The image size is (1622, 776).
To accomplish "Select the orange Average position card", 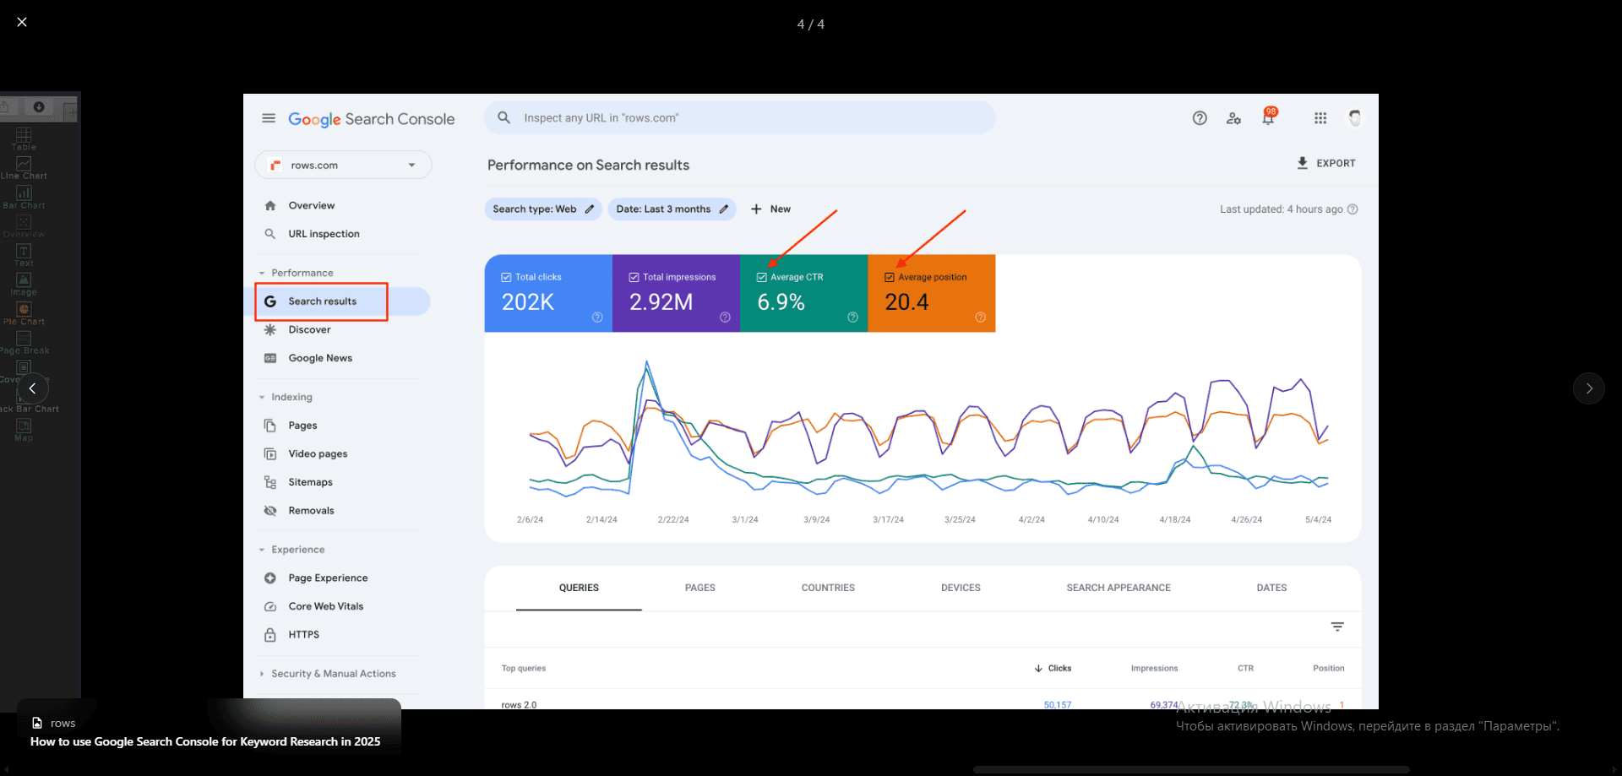I will click(x=931, y=294).
